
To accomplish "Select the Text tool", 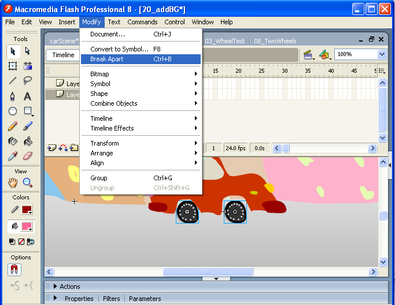I will [x=27, y=96].
